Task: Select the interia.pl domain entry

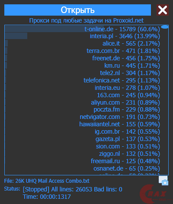Action: (83, 36)
